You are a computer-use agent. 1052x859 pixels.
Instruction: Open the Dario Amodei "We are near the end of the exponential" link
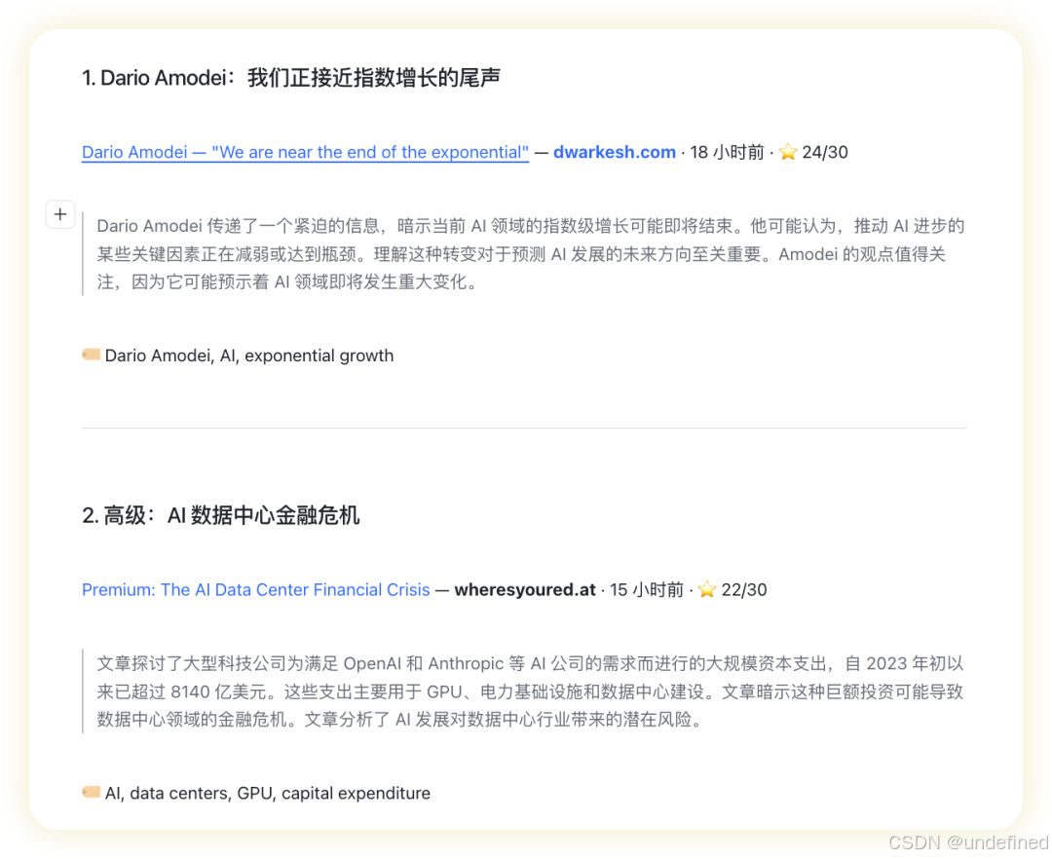tap(305, 152)
